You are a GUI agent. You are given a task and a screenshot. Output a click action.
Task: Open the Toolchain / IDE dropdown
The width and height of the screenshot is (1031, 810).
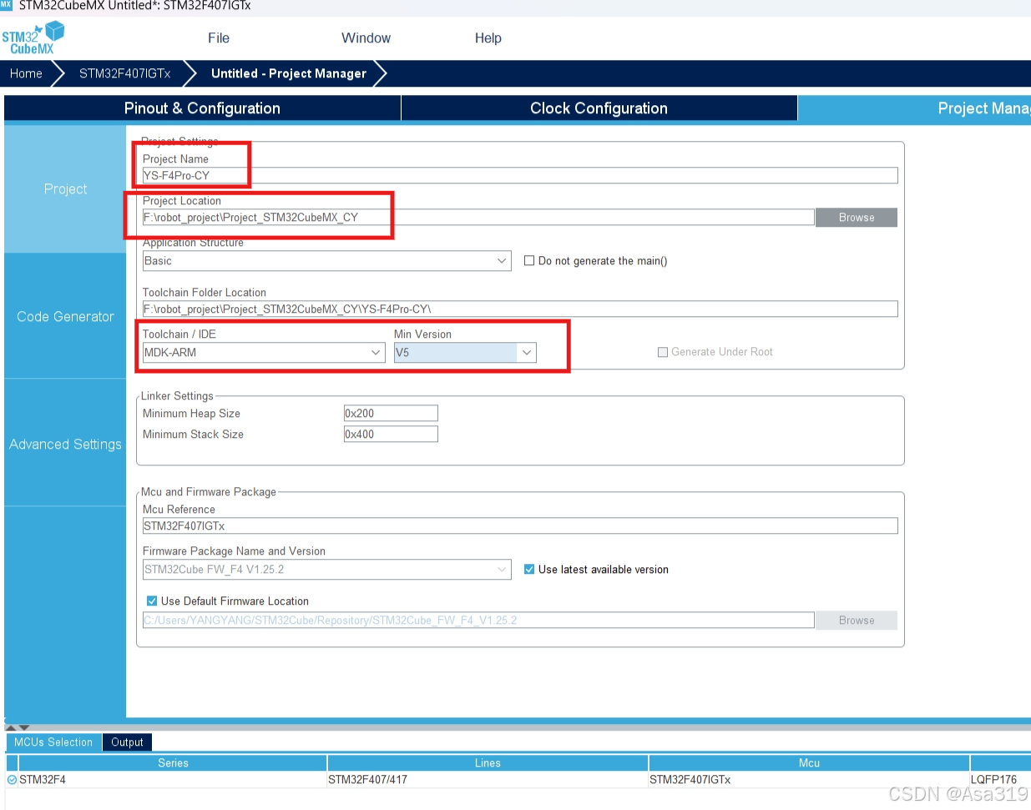(x=264, y=353)
